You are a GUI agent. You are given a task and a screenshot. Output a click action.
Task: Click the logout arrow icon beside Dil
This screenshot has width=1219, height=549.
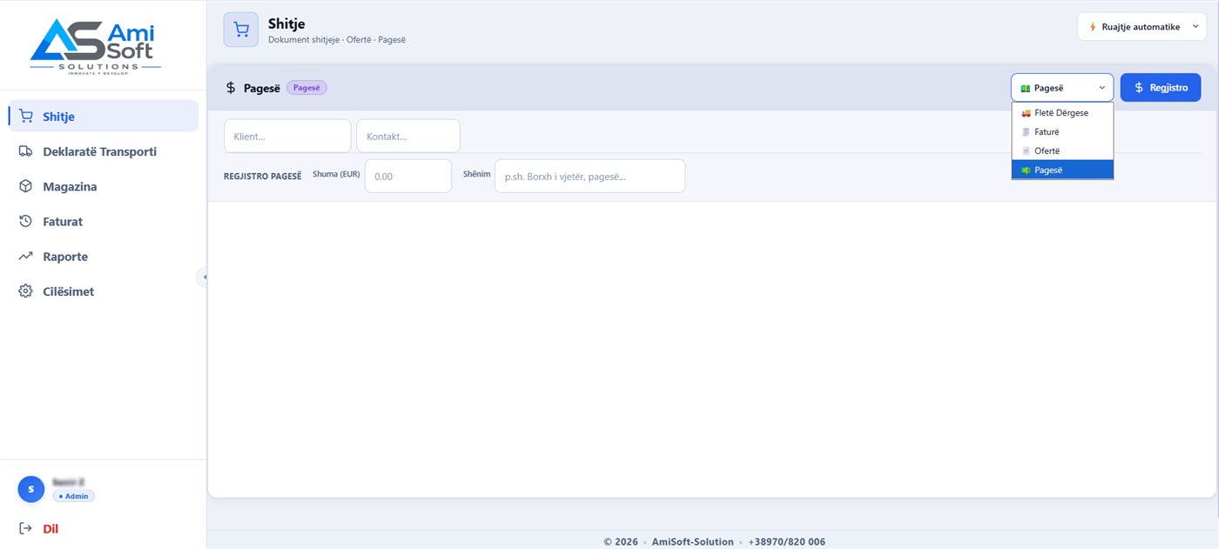click(x=26, y=528)
